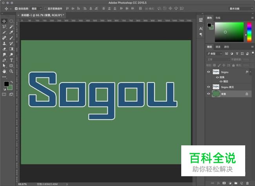Viewport: 255px width, 186px height.
Task: Open the Layers panel flyout menu
Action: click(x=252, y=47)
